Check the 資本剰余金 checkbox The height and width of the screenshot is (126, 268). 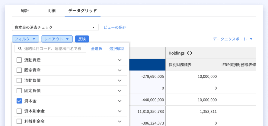19,111
